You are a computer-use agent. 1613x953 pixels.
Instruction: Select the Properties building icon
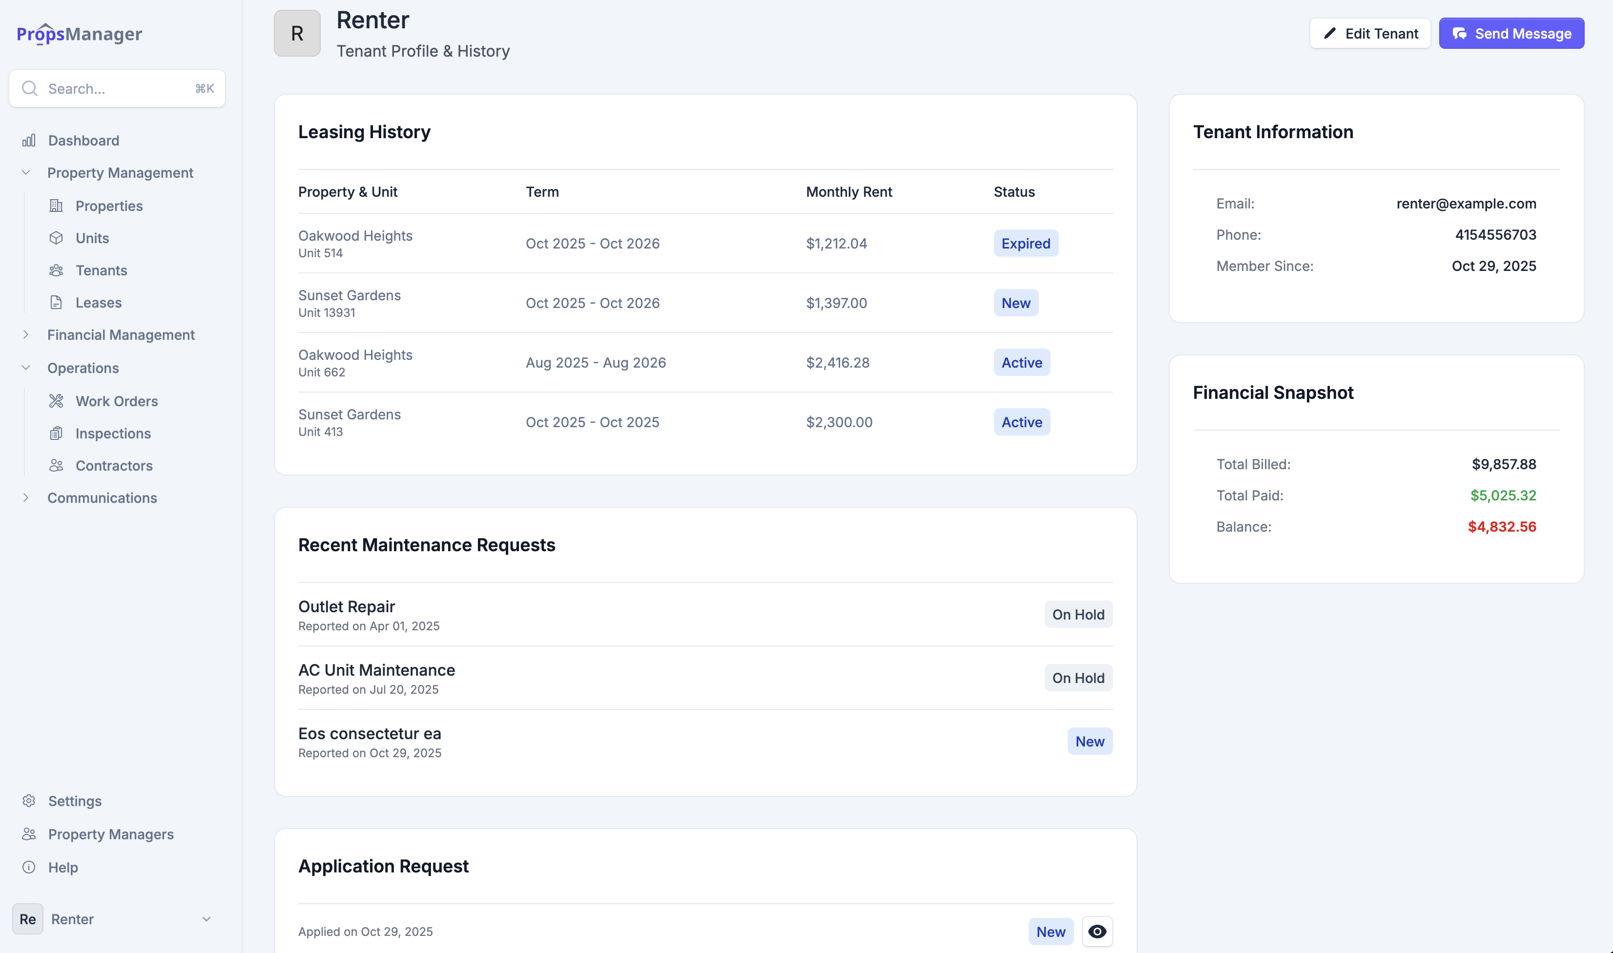(x=57, y=206)
